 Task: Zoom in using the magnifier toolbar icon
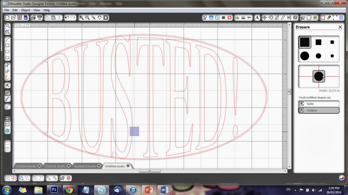[81, 18]
